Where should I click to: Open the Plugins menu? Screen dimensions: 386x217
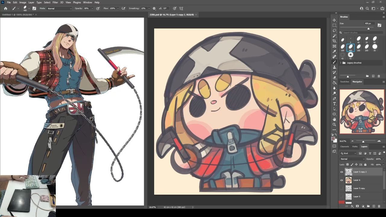77,2
